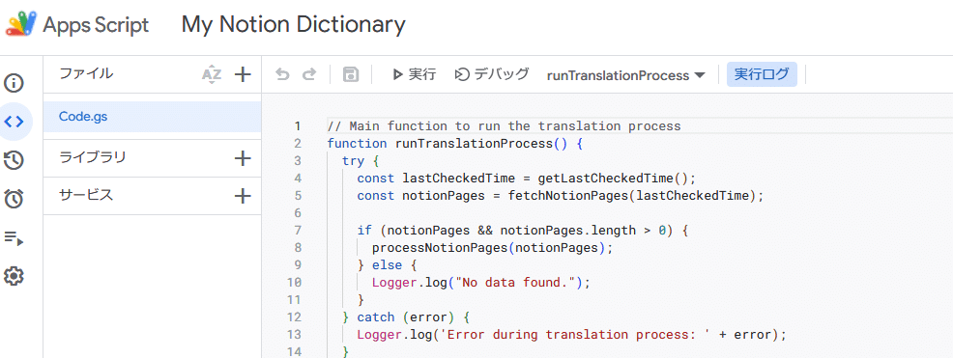Screen dimensions: 953x358
Task: Click the undo arrow in toolbar
Action: pyautogui.click(x=282, y=74)
